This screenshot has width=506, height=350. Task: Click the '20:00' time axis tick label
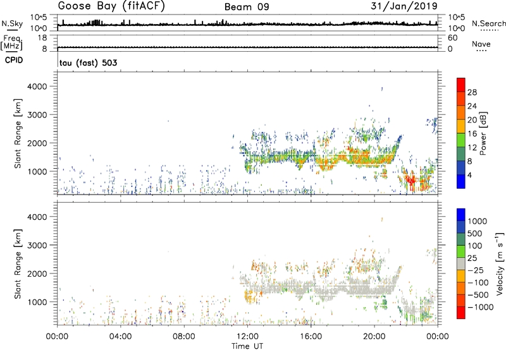(374, 337)
